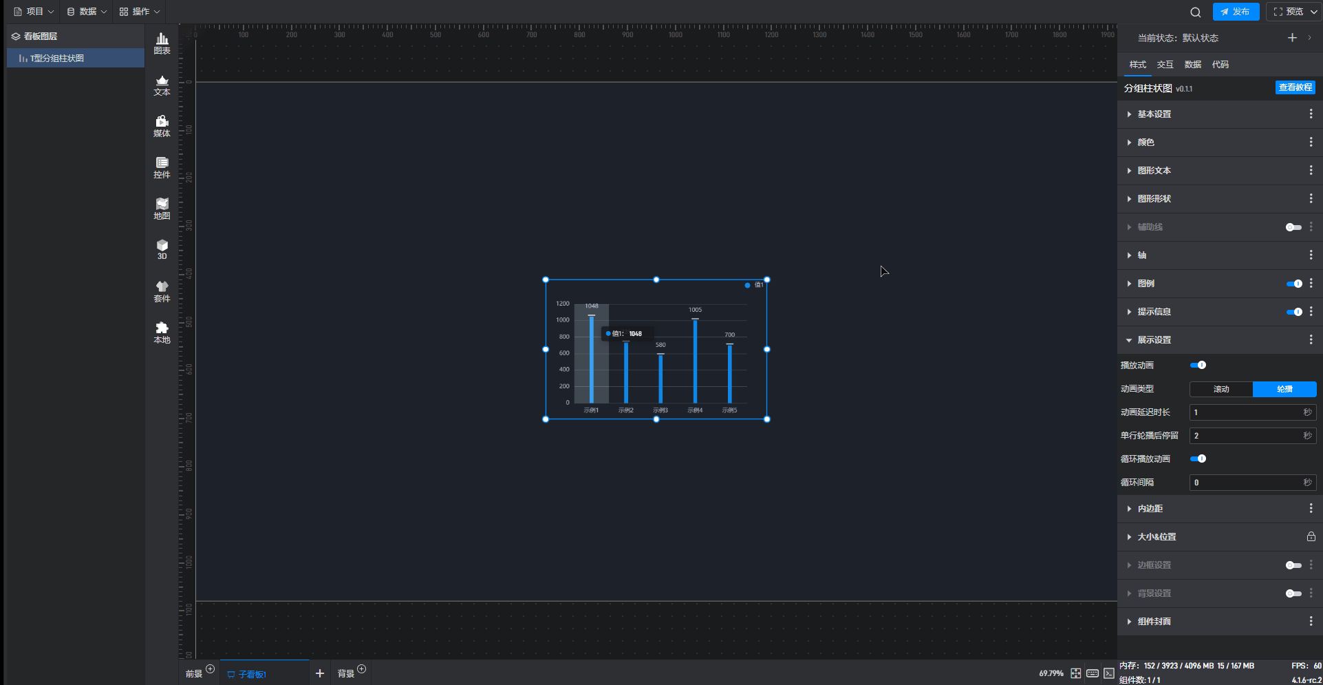Image resolution: width=1323 pixels, height=685 pixels.
Task: Switch to the 背景 tab
Action: [x=346, y=673]
